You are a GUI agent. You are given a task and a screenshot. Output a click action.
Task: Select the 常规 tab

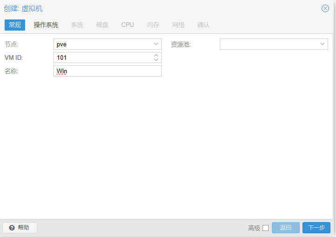click(x=15, y=25)
